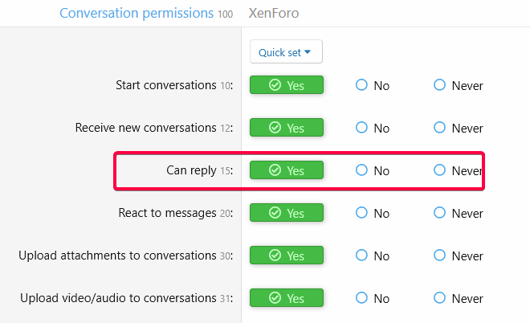530x323 pixels.
Task: Open the Quick set dropdown
Action: (285, 52)
